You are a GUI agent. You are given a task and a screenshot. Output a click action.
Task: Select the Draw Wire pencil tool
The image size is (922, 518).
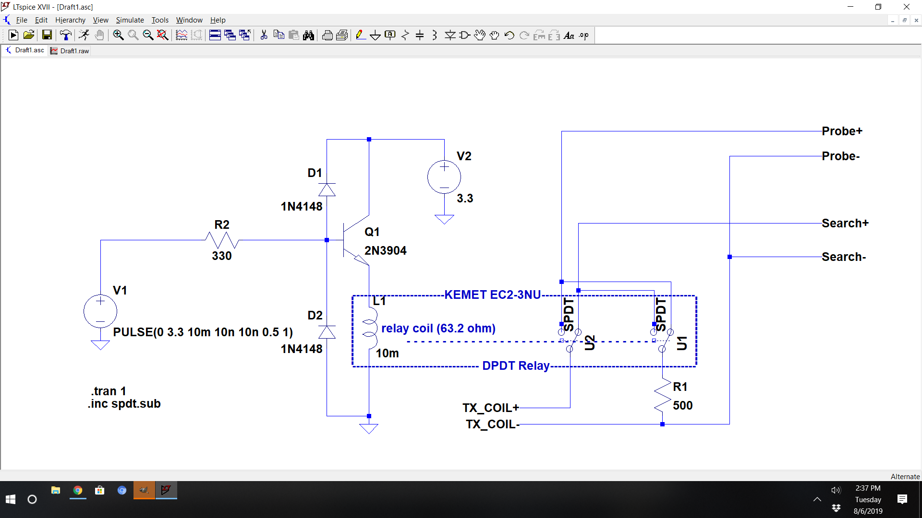[360, 35]
